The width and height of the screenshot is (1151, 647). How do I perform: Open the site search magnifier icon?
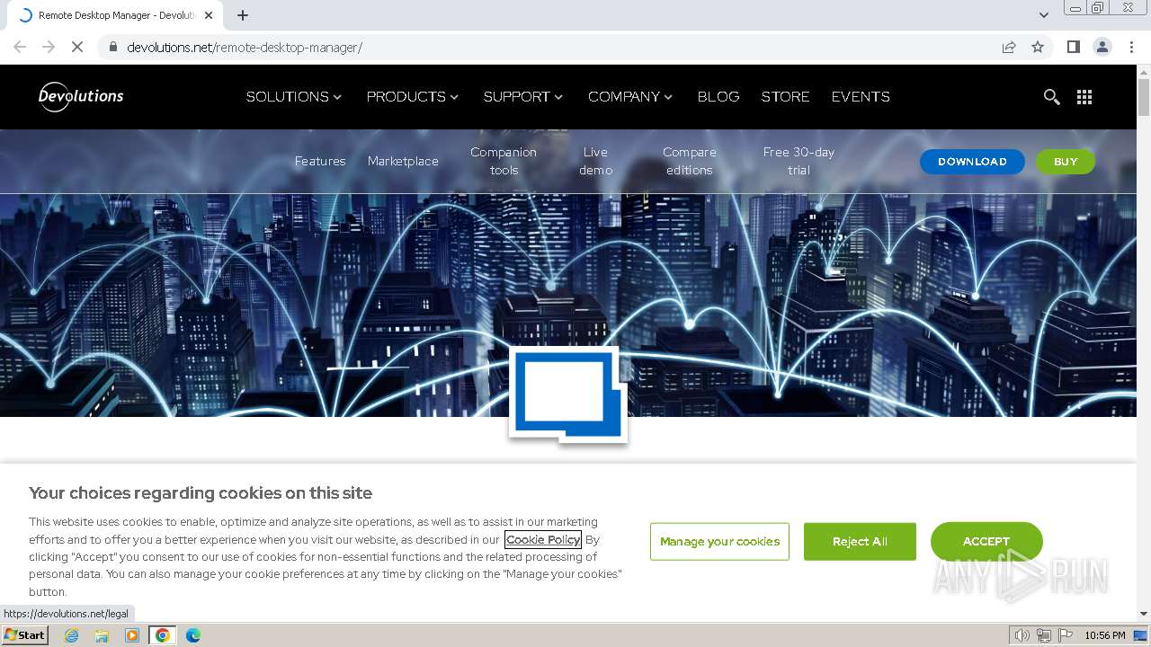(1051, 97)
